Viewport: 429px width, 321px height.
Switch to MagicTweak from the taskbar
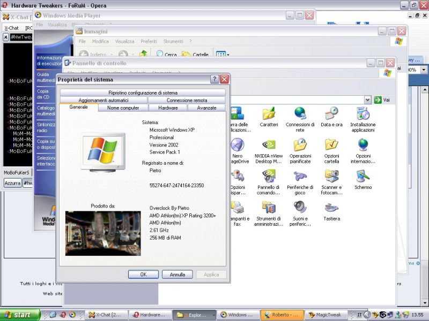pyautogui.click(x=326, y=315)
